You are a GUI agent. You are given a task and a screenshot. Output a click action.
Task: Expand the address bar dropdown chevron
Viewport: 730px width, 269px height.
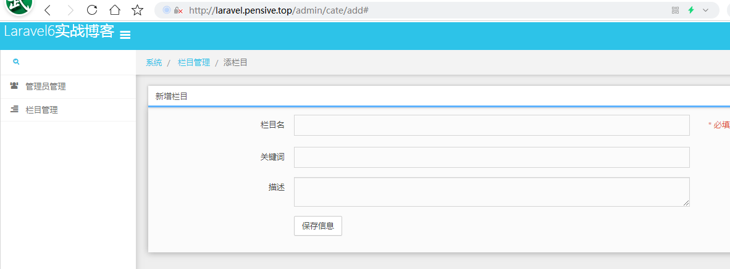(x=705, y=10)
